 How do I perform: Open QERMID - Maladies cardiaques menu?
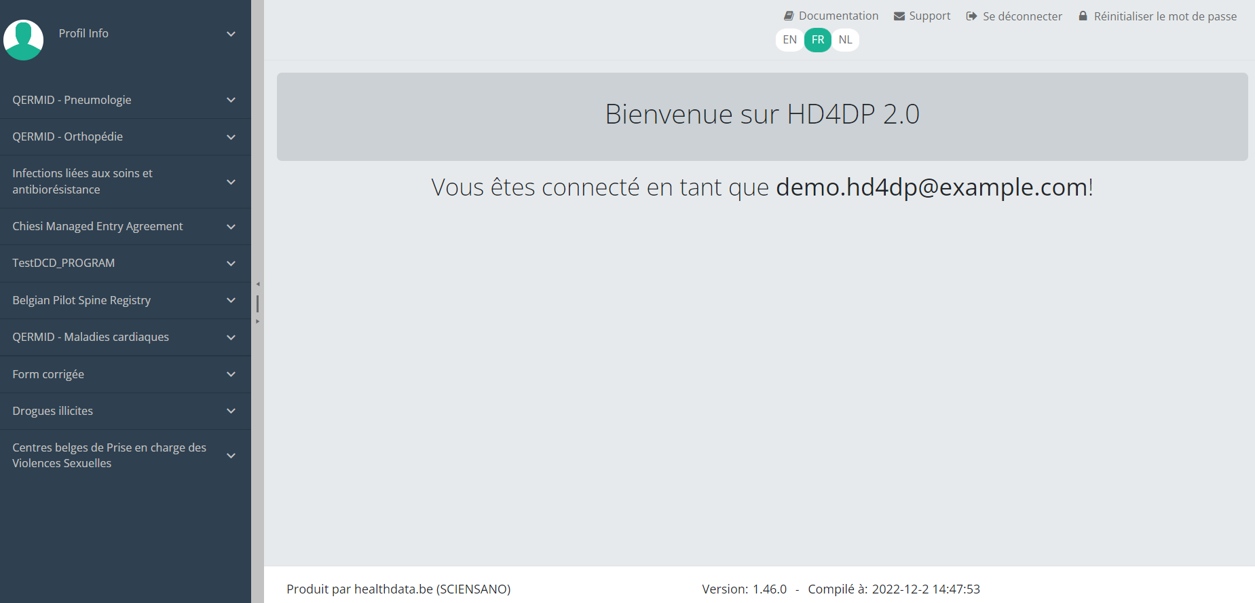click(90, 337)
